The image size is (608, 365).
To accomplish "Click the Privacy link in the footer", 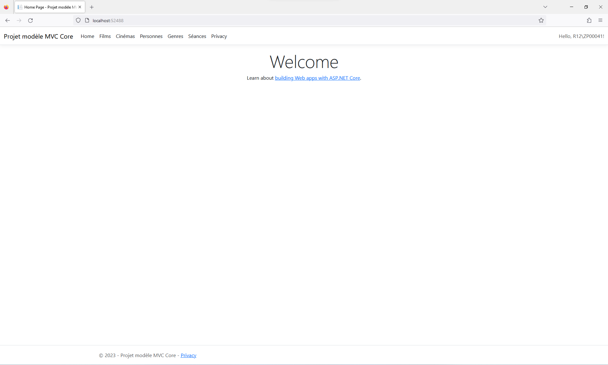I will click(188, 356).
